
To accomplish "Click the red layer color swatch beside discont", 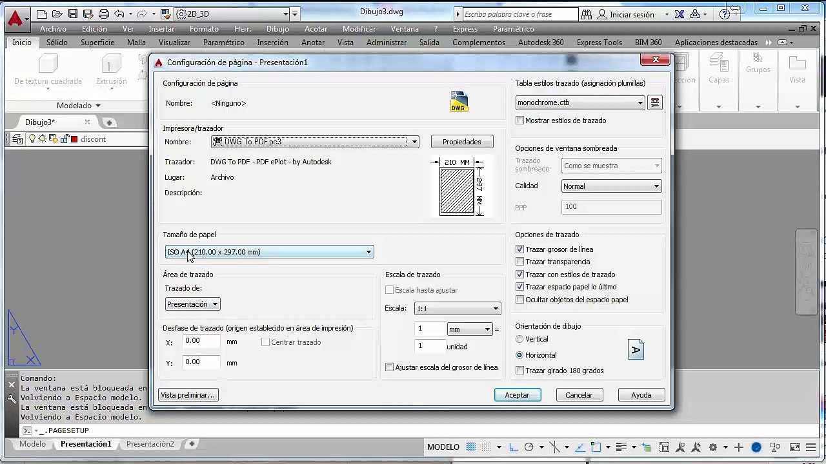I will [74, 139].
